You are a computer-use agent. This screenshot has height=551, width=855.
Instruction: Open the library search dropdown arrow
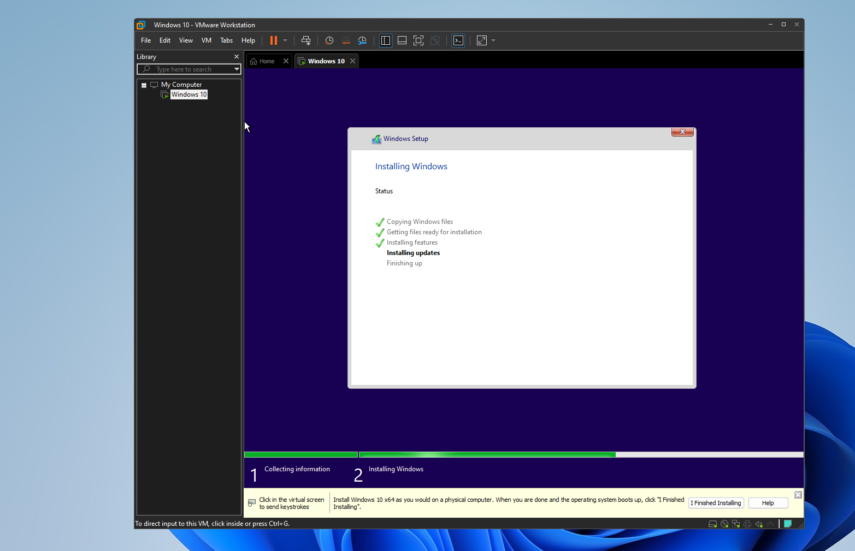coord(237,69)
